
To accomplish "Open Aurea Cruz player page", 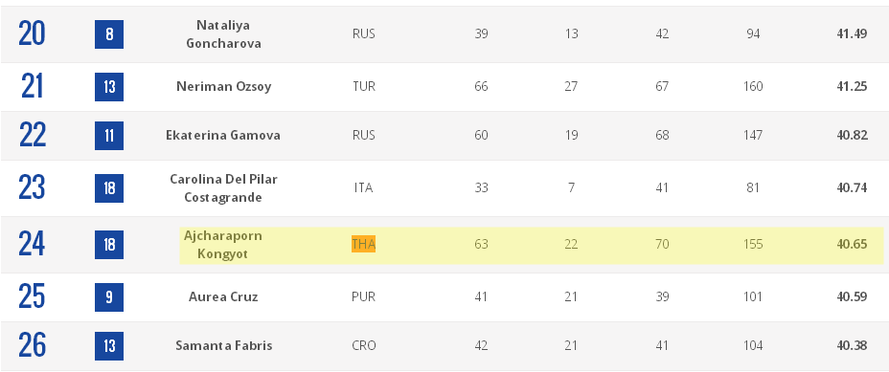I will [x=223, y=296].
